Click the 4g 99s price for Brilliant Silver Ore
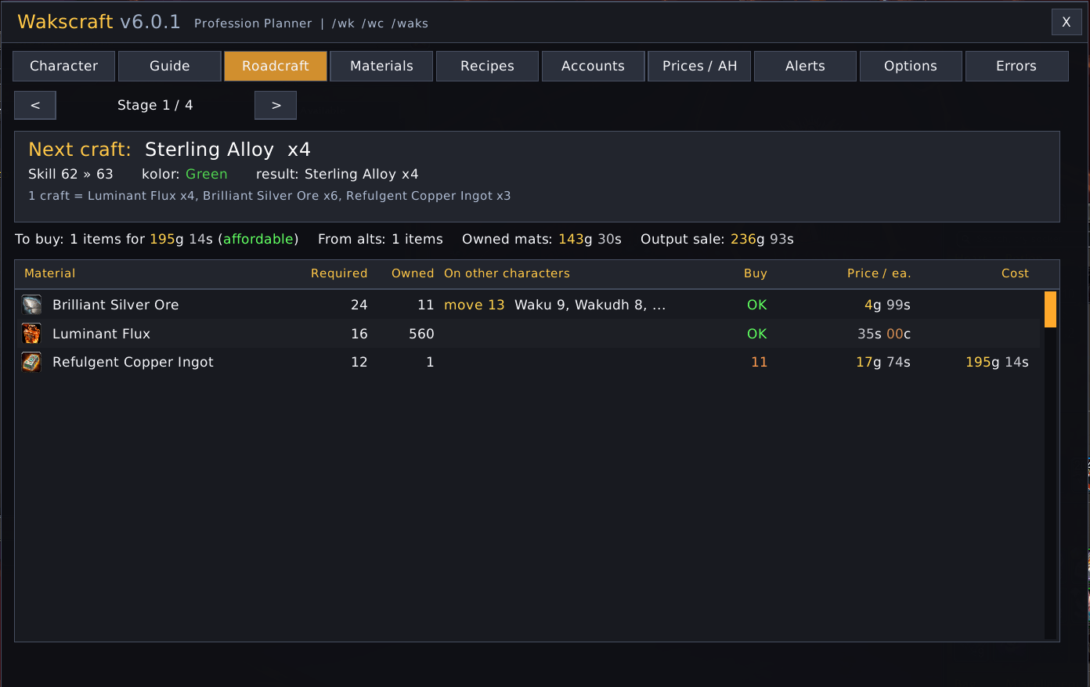This screenshot has width=1090, height=687. click(887, 305)
